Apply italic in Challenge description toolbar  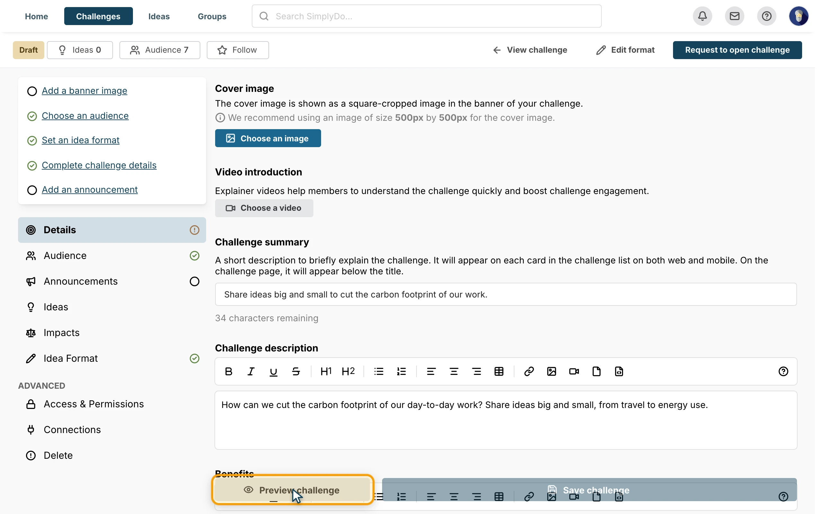pyautogui.click(x=251, y=371)
